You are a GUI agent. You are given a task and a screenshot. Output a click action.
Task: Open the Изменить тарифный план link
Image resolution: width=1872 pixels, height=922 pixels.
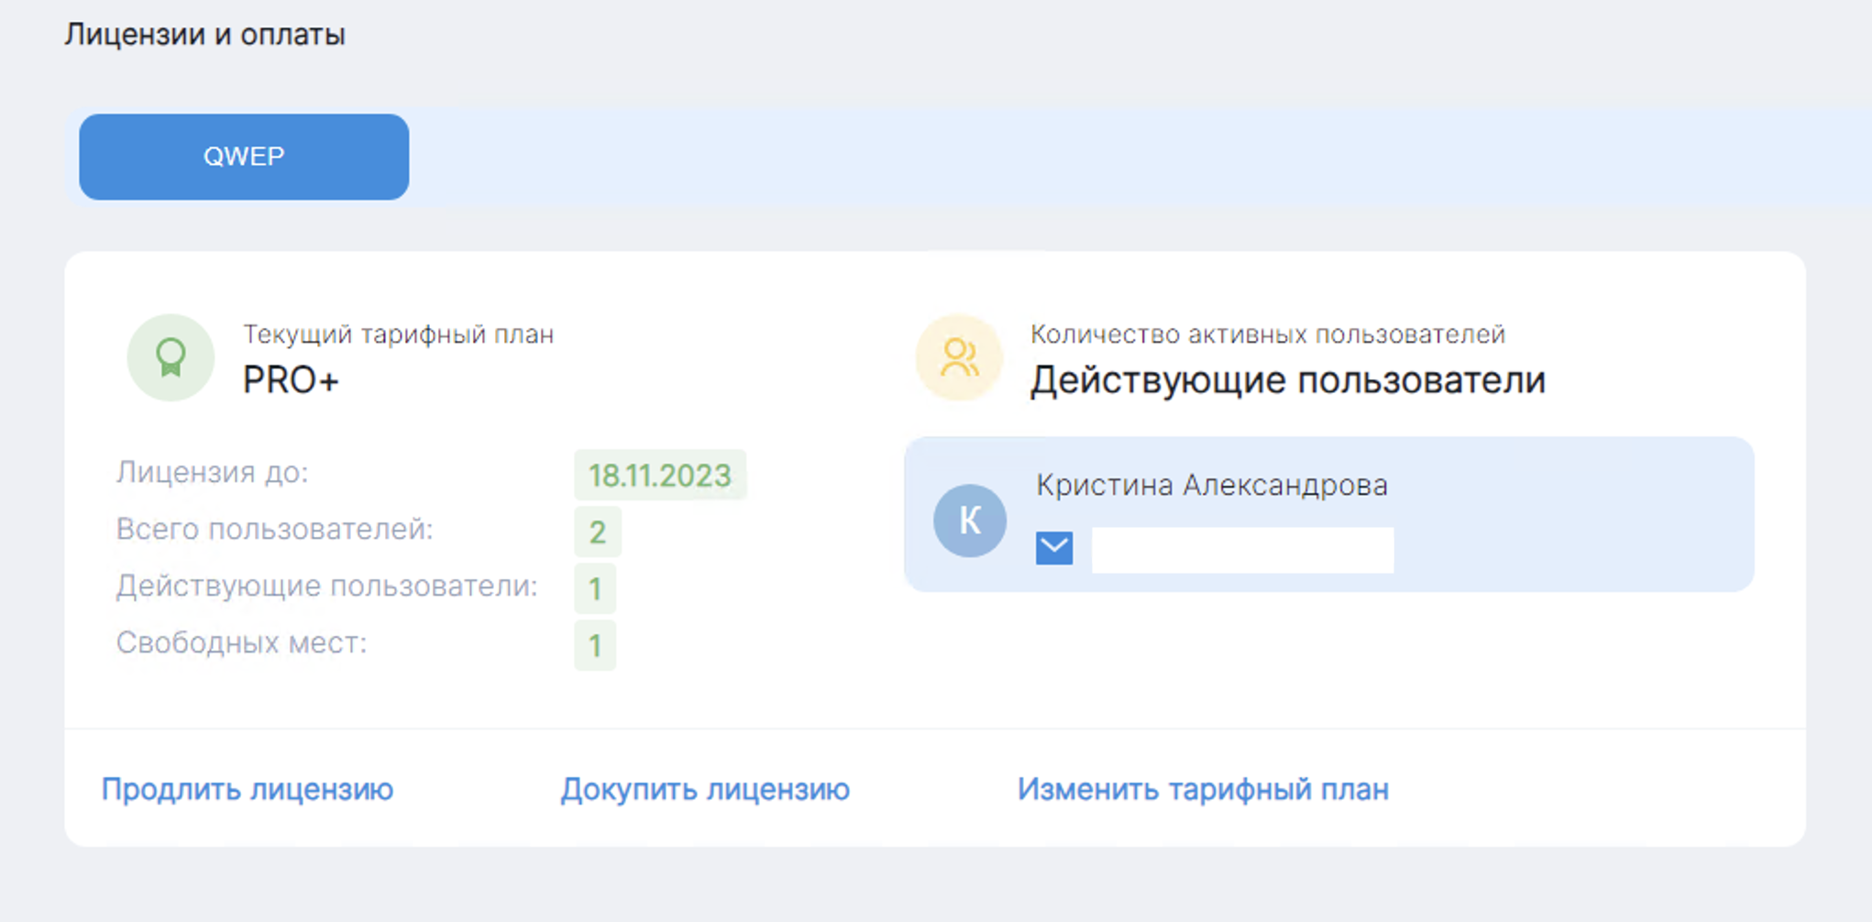[x=1203, y=789]
